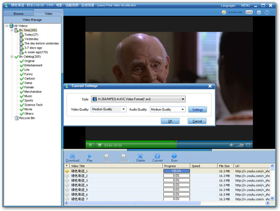Viewport: 280px width, 211px height.
Task: Click the Video Manage header
Action: click(x=32, y=20)
